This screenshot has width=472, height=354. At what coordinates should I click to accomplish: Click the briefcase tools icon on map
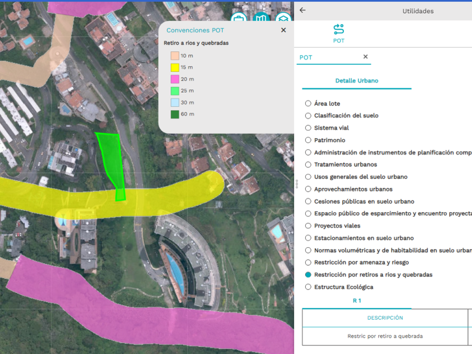[239, 19]
